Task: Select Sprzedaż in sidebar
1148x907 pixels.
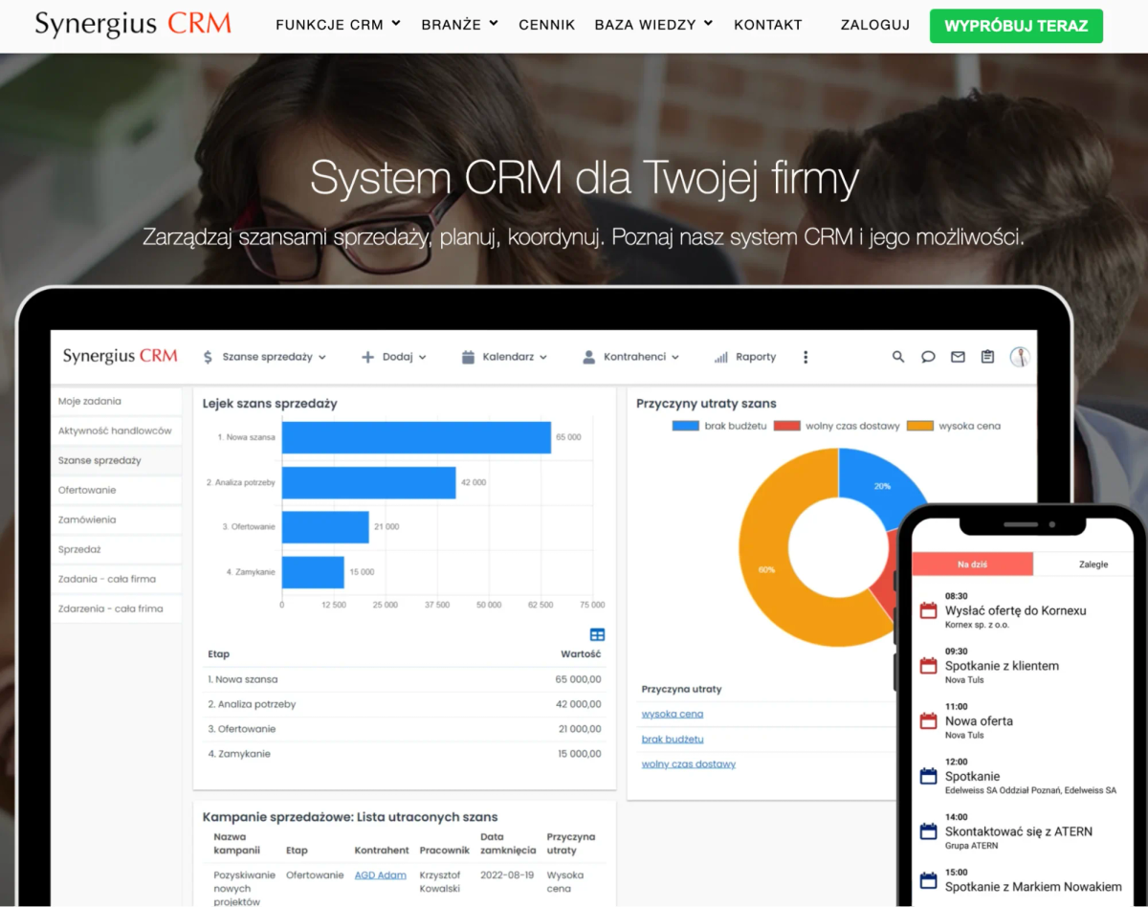Action: [x=116, y=549]
